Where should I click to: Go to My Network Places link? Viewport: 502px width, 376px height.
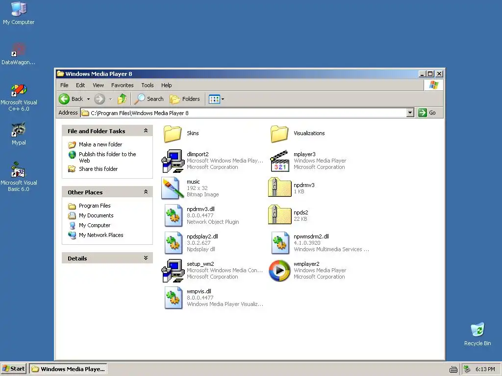click(101, 235)
